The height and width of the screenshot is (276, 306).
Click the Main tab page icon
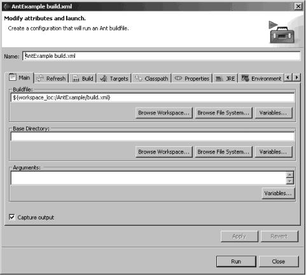pos(13,77)
